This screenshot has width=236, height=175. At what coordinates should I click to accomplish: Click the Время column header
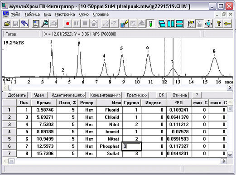point(44,103)
